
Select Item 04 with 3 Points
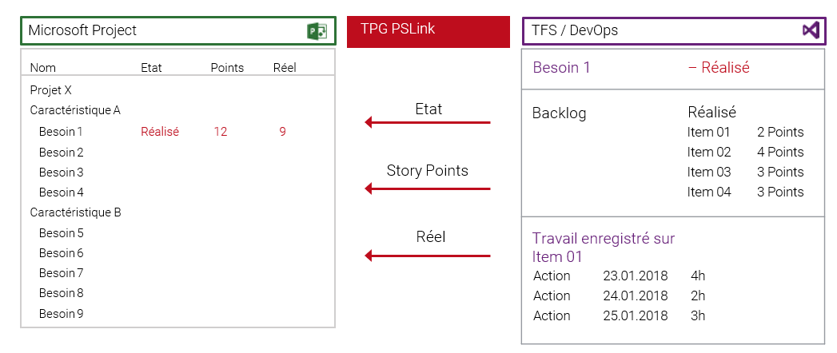pyautogui.click(x=709, y=192)
